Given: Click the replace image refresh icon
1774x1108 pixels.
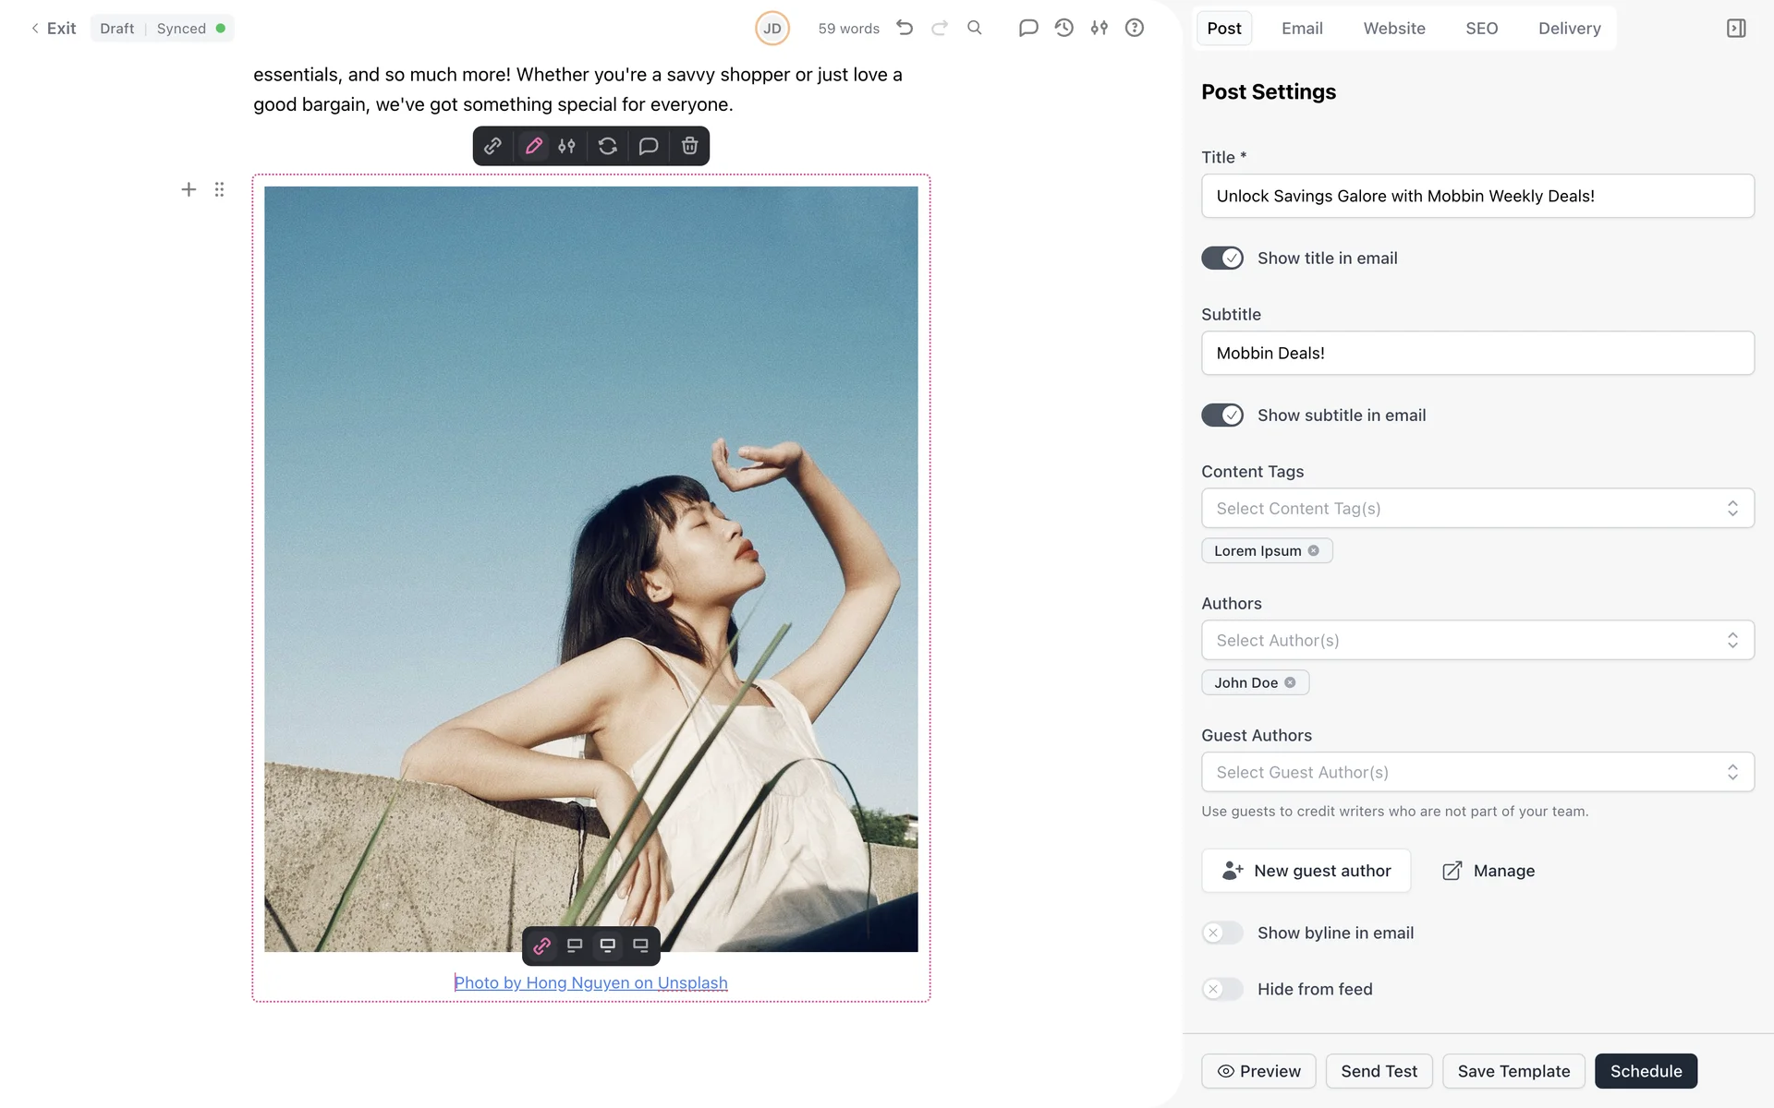Looking at the screenshot, I should coord(607,146).
